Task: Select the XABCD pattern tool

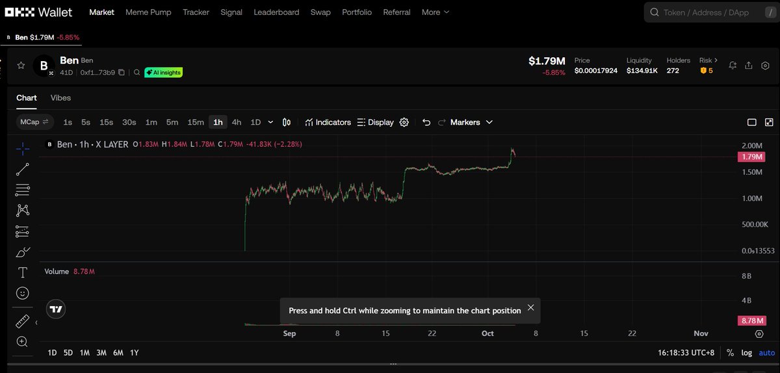Action: (23, 211)
